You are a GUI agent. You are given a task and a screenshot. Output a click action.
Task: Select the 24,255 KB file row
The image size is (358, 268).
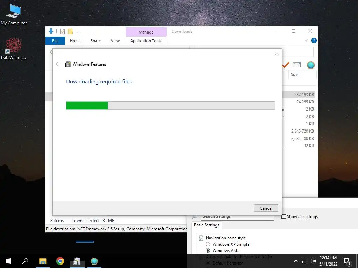(x=299, y=102)
